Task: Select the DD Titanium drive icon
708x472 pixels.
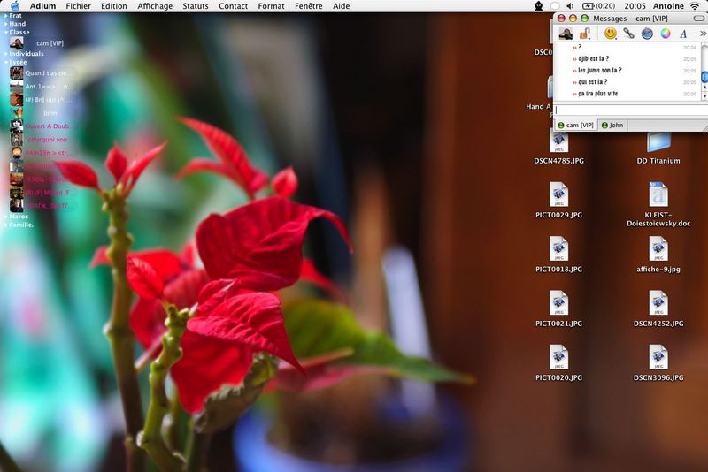Action: pos(658,148)
